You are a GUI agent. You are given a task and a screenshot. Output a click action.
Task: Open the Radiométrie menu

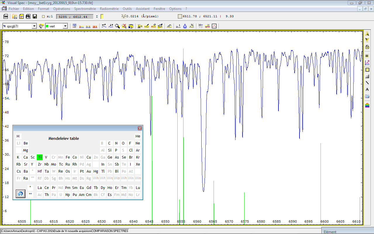point(109,9)
